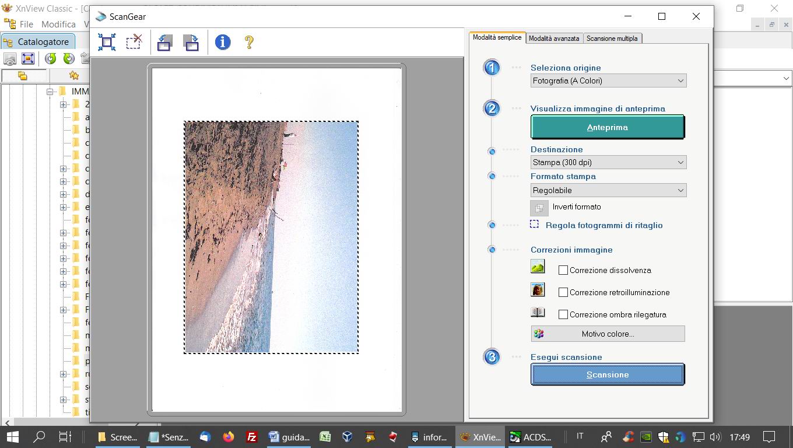Click XnView rotate counterclockwise green icon

tap(51, 59)
